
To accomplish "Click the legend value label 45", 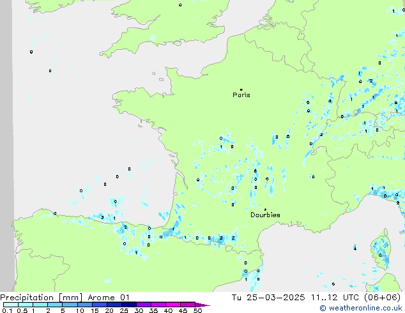I will [183, 311].
